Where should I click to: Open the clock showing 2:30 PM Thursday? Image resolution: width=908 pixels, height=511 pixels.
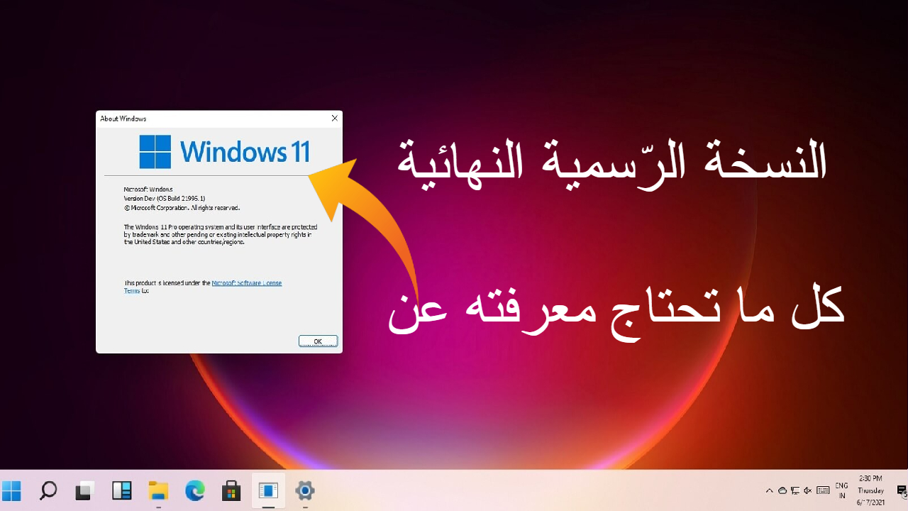tap(870, 490)
